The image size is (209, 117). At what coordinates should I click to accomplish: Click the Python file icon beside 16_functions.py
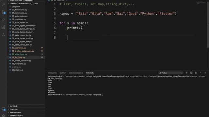pyautogui.click(x=10, y=64)
